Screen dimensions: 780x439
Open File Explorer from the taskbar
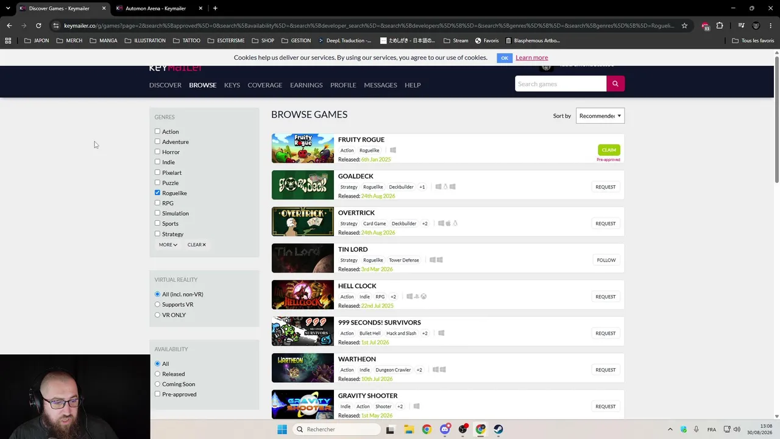pyautogui.click(x=408, y=429)
